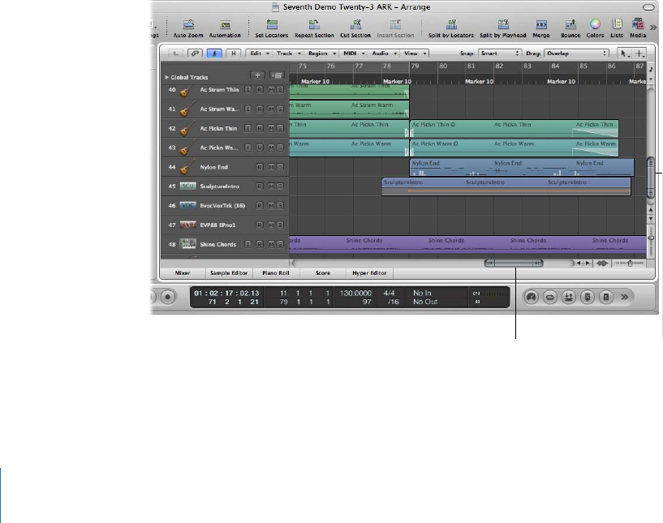This screenshot has height=523, width=663.
Task: Open the Snap Smart dropdown
Action: (500, 54)
